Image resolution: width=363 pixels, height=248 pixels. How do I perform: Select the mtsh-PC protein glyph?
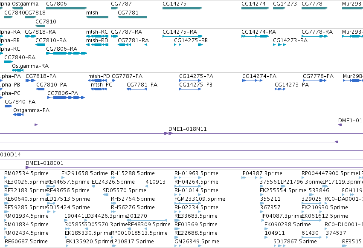(x=99, y=89)
